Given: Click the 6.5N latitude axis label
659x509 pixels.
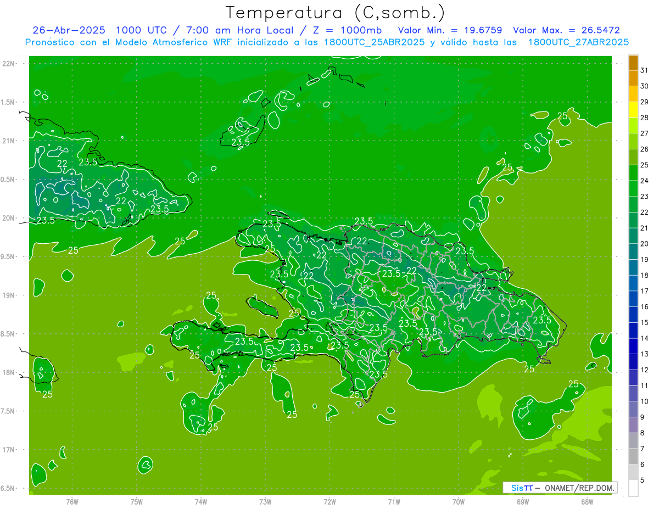Looking at the screenshot, I should point(8,488).
